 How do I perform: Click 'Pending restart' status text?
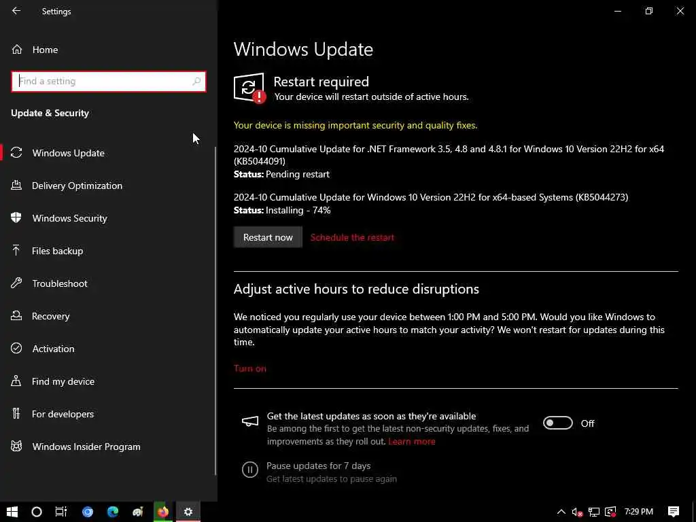[x=298, y=174]
